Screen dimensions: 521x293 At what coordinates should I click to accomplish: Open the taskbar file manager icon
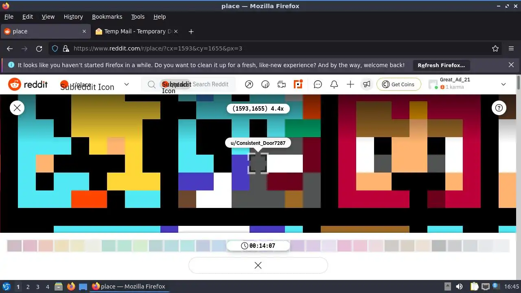(59, 286)
